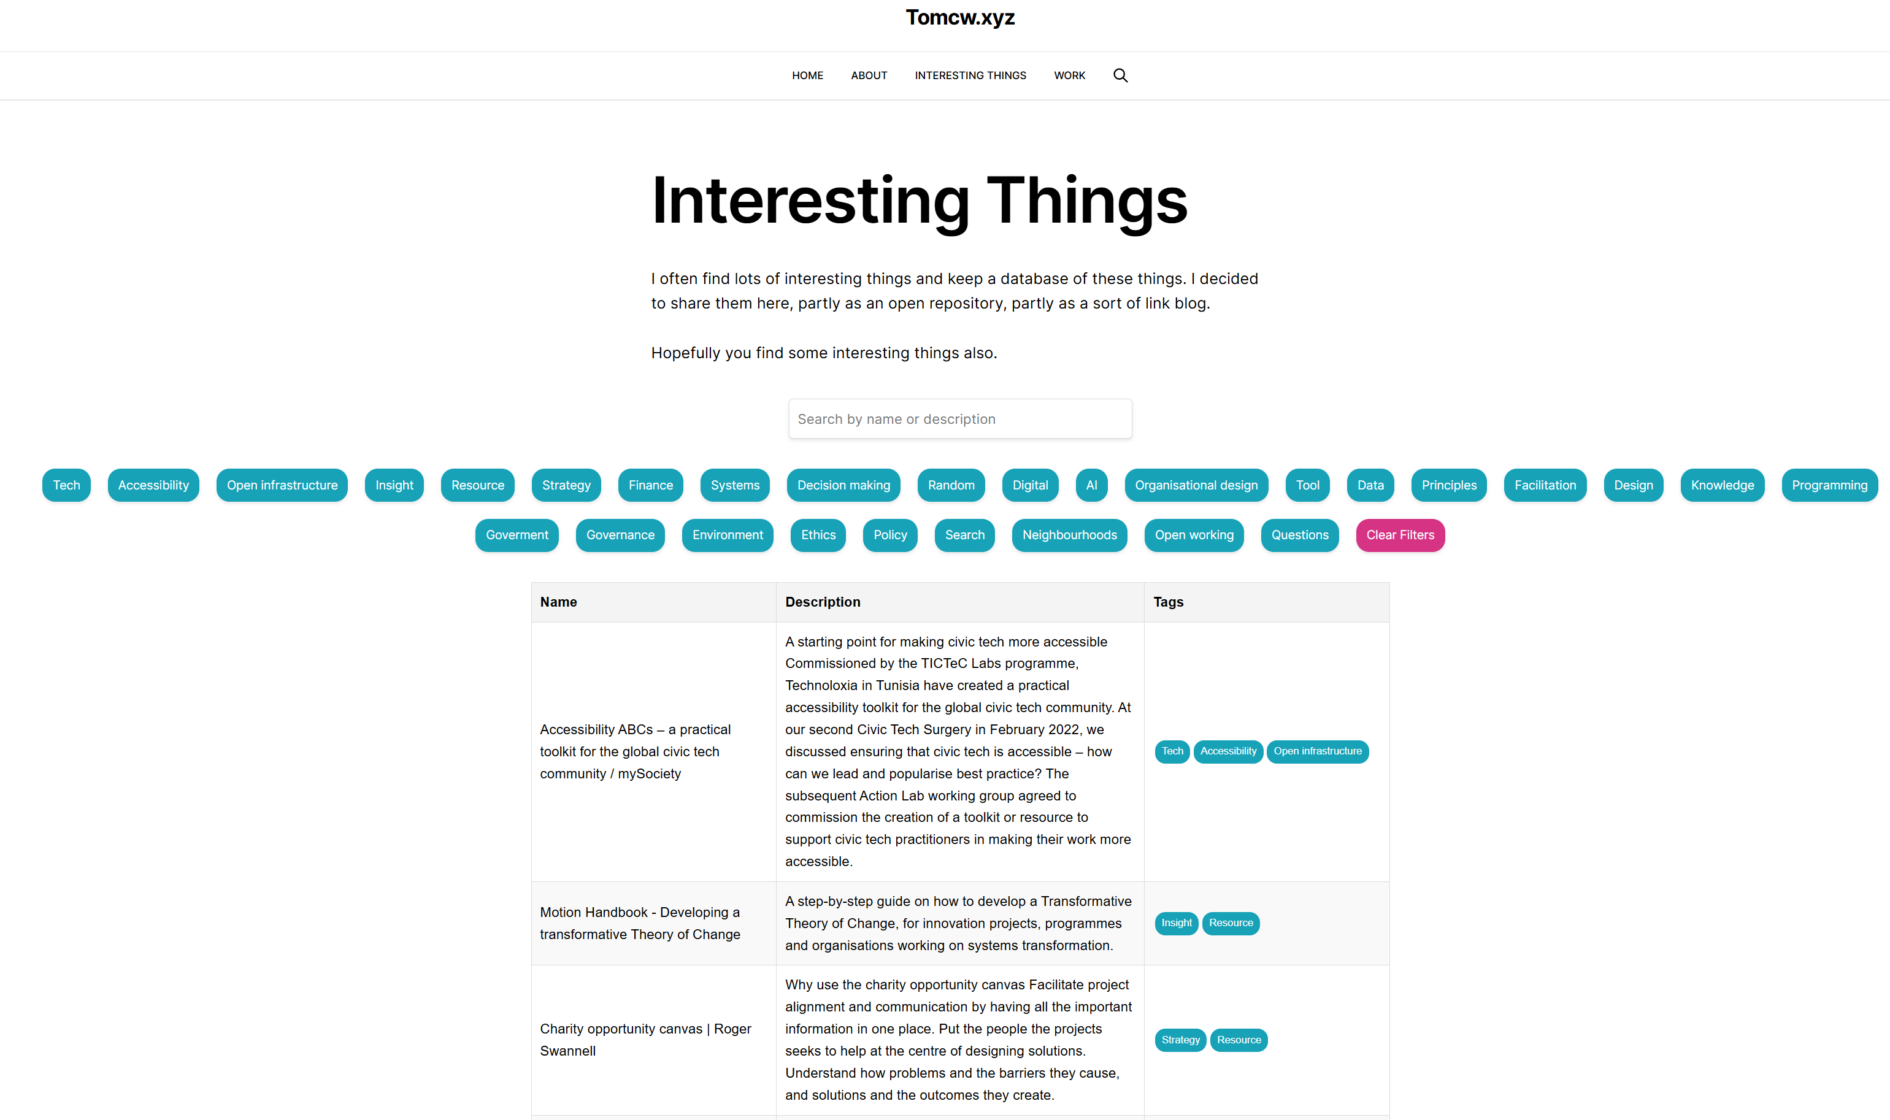Select the Governance filter tag
Viewport: 1890px width, 1120px height.
620,534
